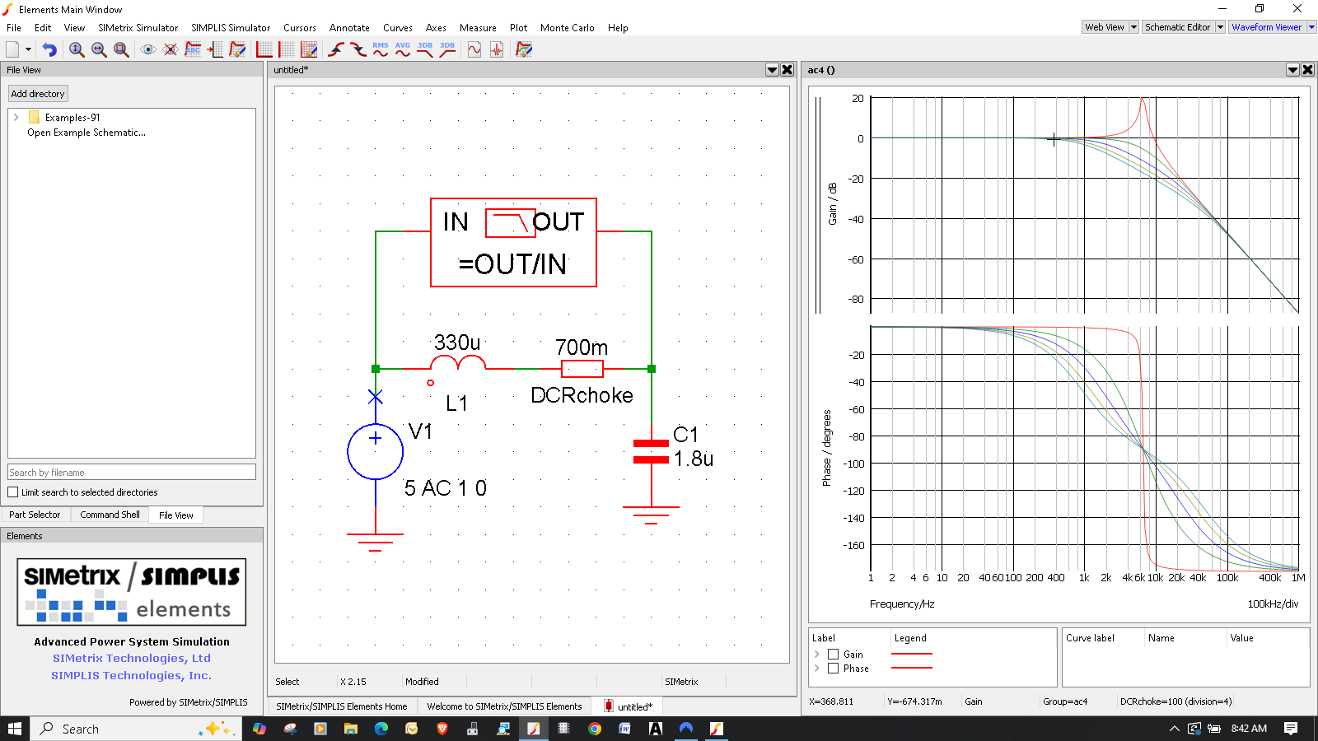Switch to the Command Shell tab
This screenshot has width=1318, height=741.
coord(110,515)
